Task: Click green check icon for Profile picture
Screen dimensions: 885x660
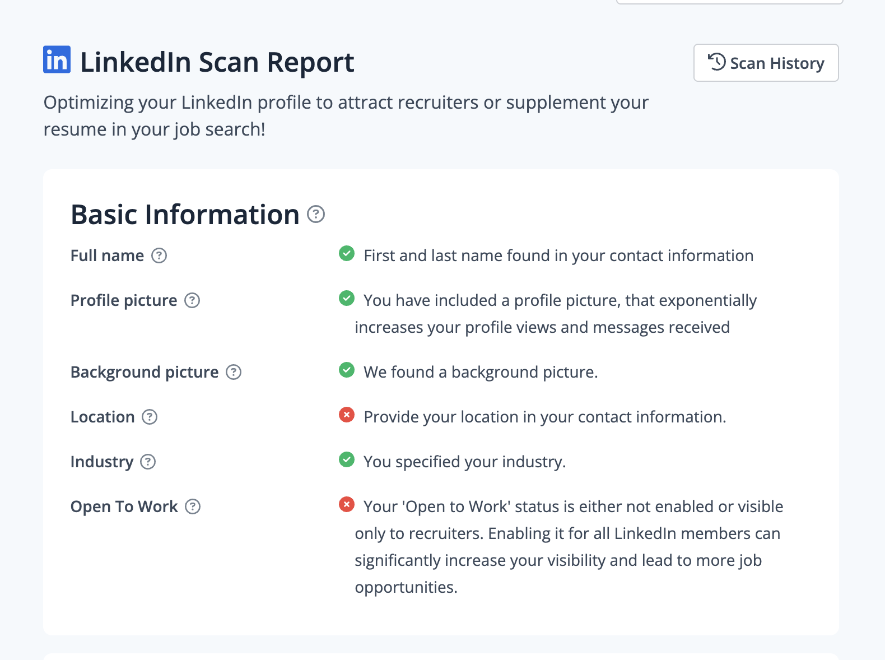Action: click(x=347, y=299)
